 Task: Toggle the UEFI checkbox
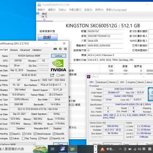58,75
